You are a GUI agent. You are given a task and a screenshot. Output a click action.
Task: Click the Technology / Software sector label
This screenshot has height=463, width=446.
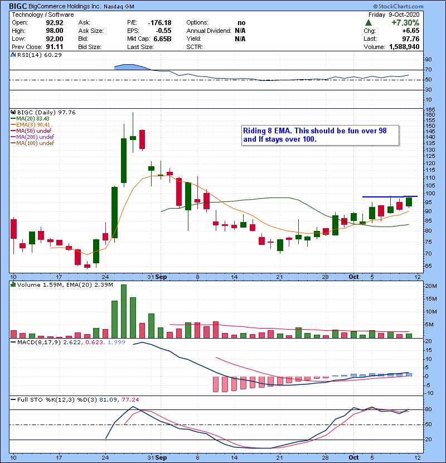tap(43, 15)
